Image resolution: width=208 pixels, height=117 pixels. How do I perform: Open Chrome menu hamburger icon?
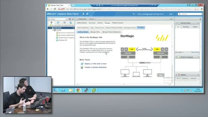(x=201, y=9)
